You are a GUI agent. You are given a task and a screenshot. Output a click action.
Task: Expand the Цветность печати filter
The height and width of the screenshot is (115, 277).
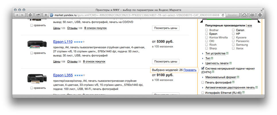[x=217, y=63]
